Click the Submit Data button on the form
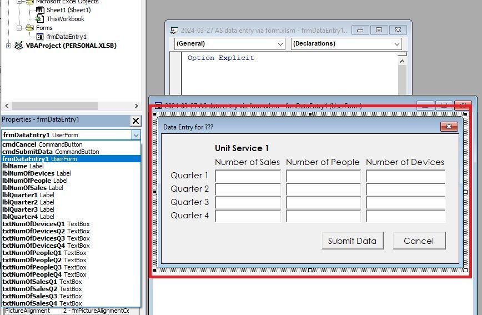Image resolution: width=482 pixels, height=315 pixels. [x=352, y=241]
